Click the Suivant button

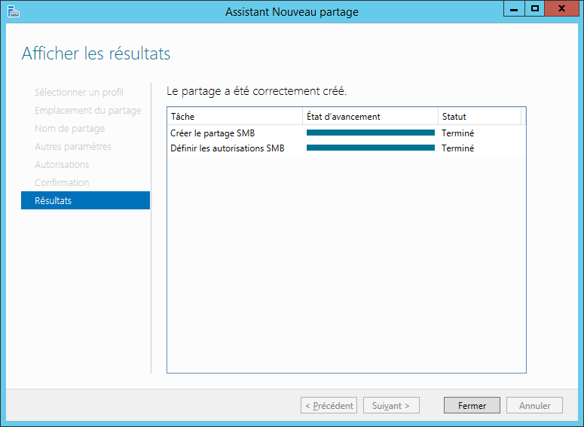[x=391, y=405]
